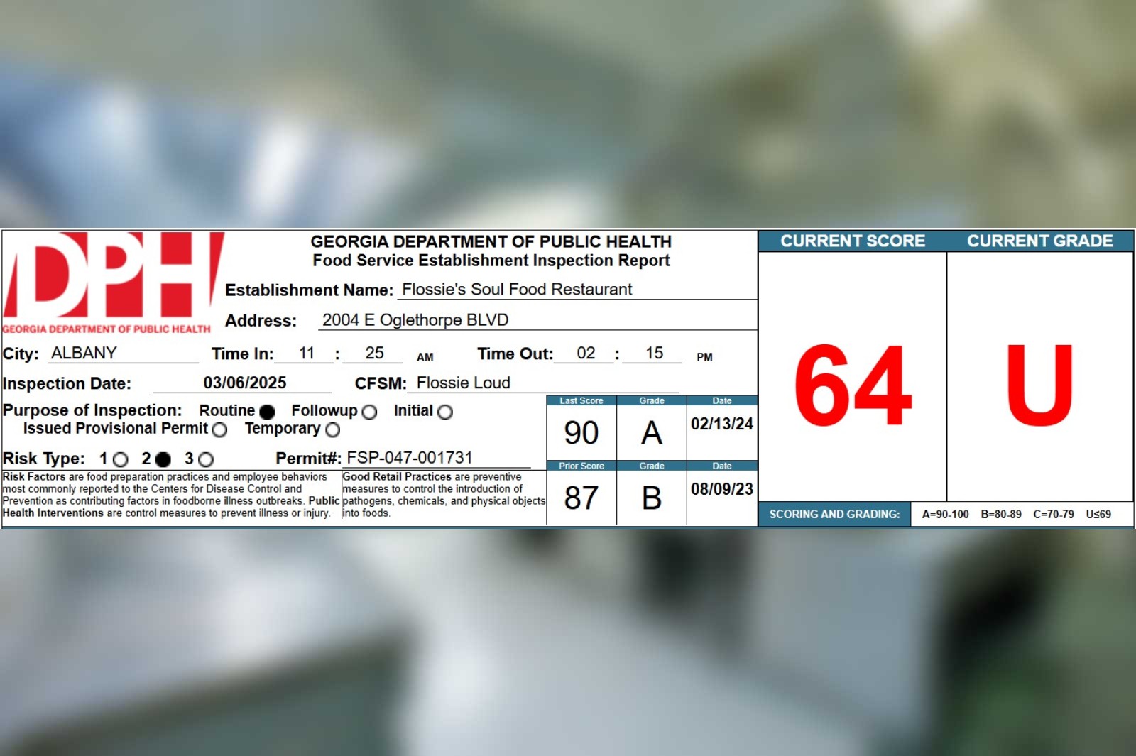
Task: Click the Last Score cell showing 90
Action: [581, 432]
